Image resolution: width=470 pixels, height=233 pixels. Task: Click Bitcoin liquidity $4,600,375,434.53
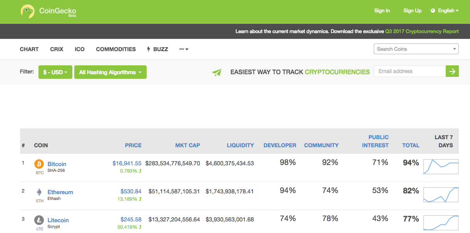tap(230, 163)
